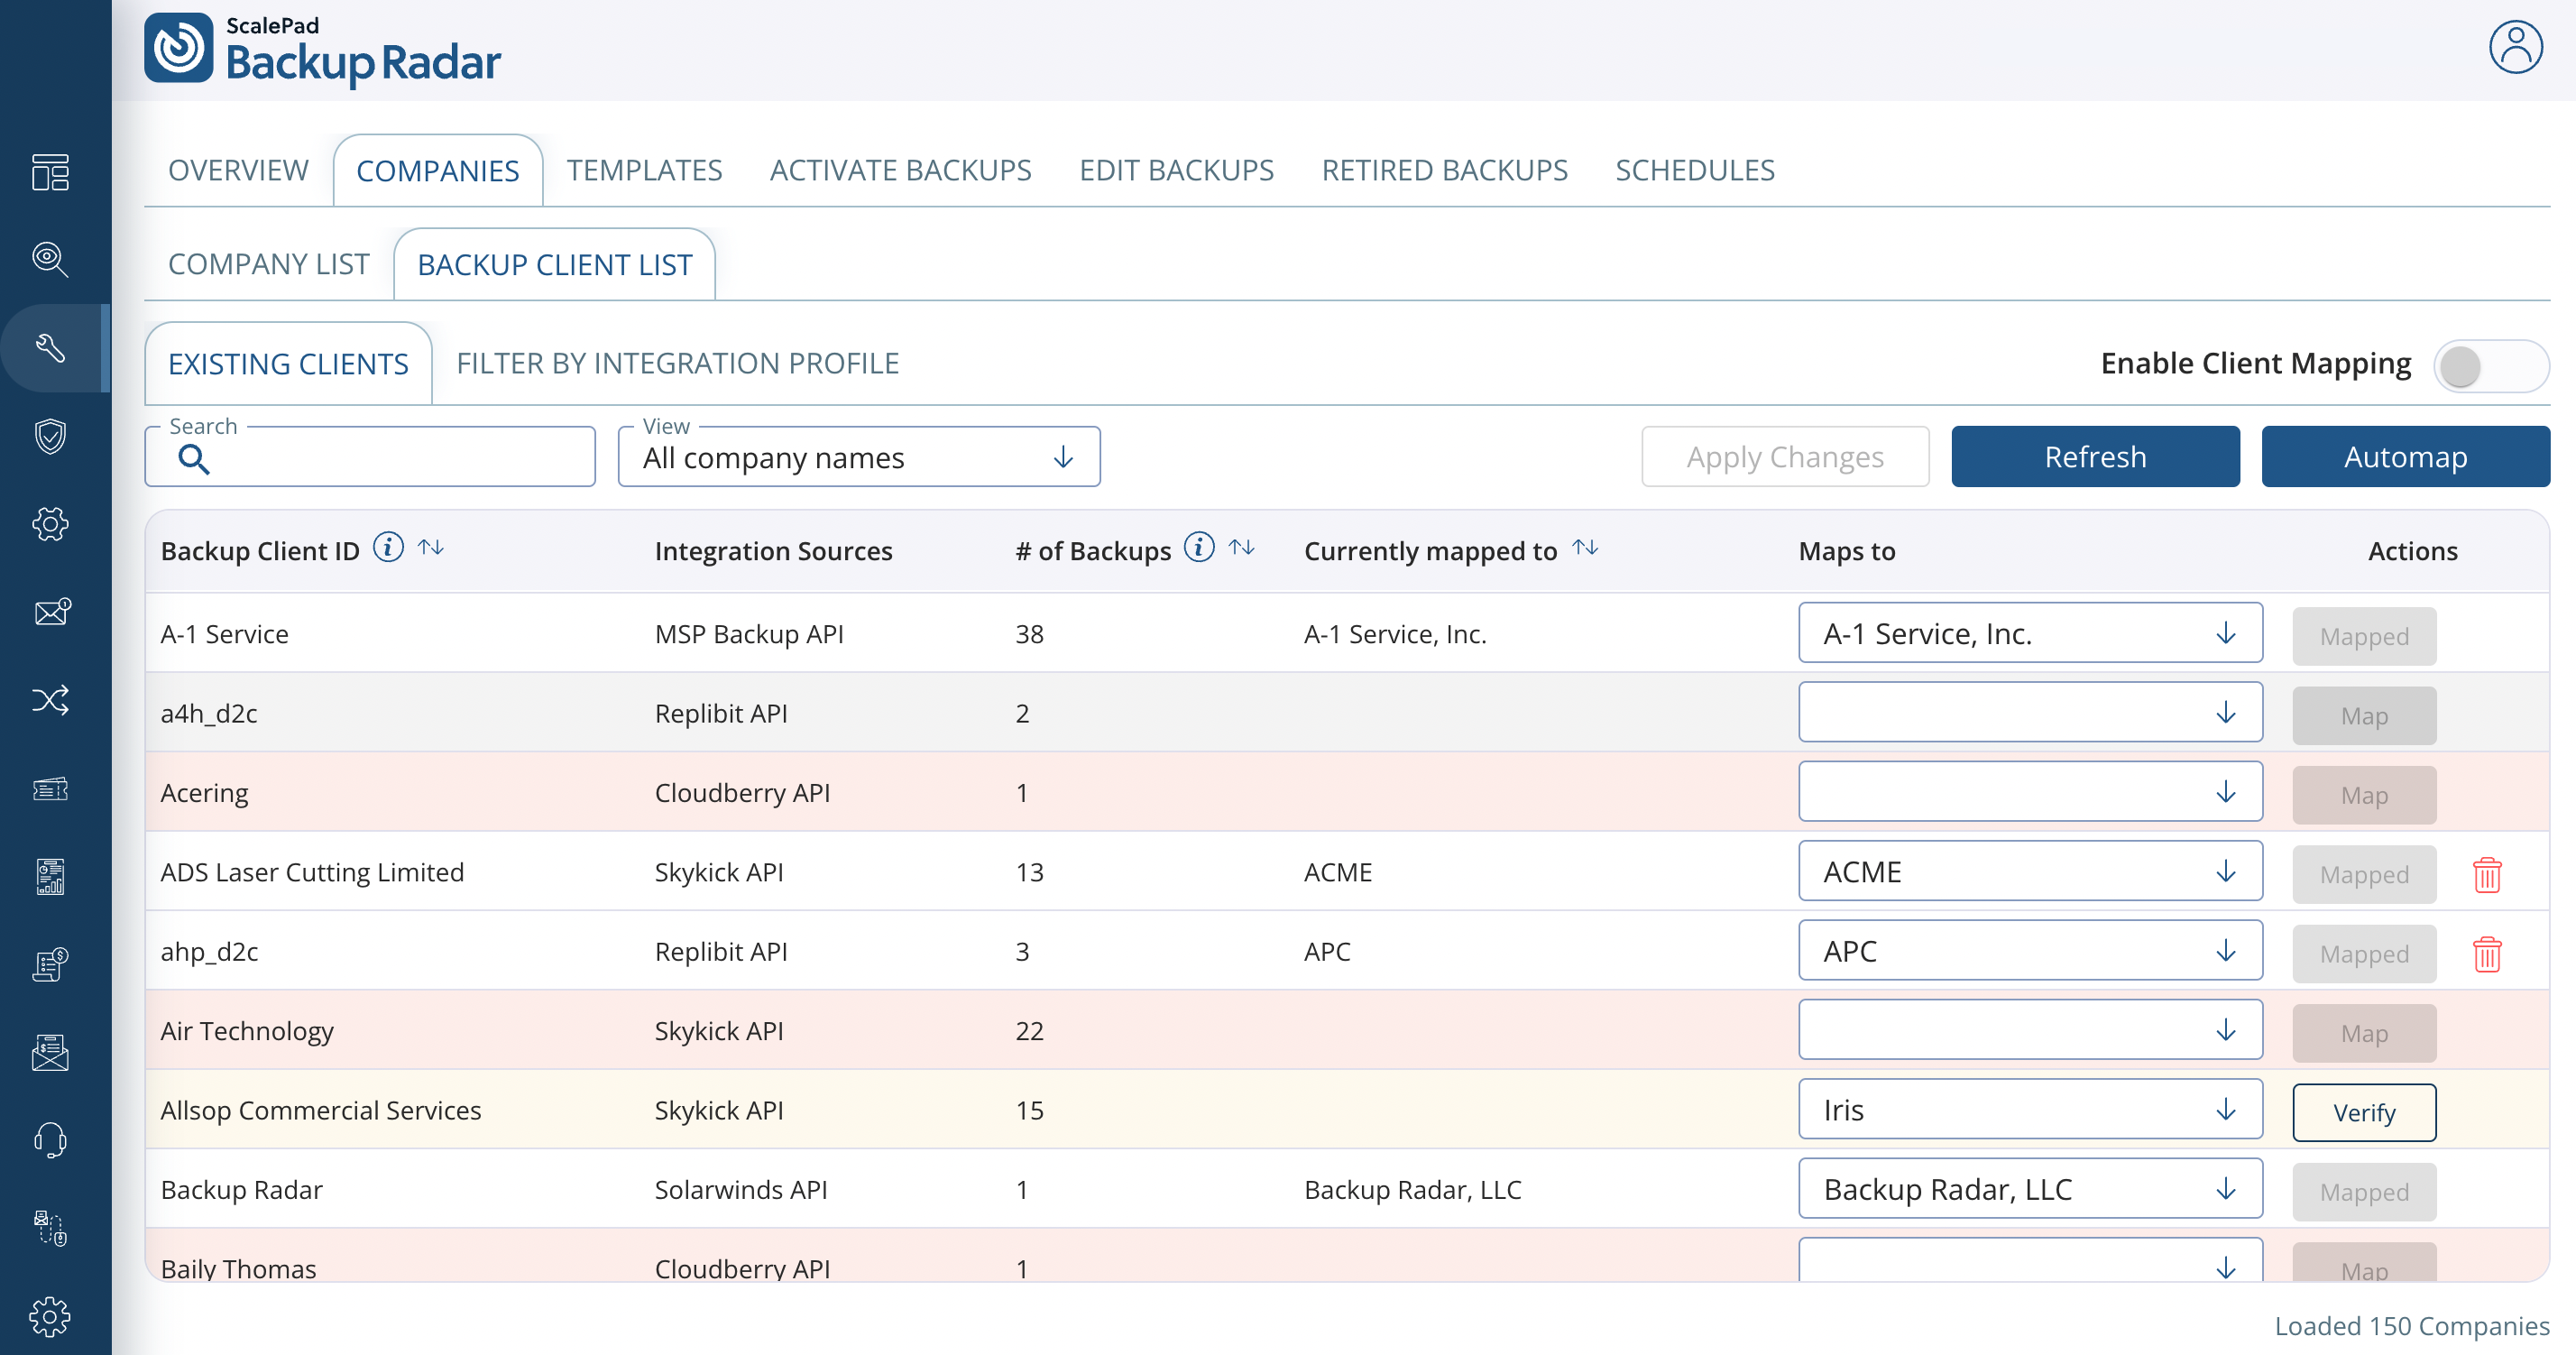Open the dashboard icon in sidebar

pos(50,172)
